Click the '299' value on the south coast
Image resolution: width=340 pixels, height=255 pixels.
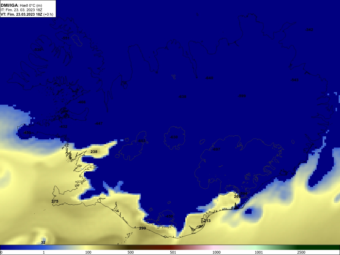142,228
